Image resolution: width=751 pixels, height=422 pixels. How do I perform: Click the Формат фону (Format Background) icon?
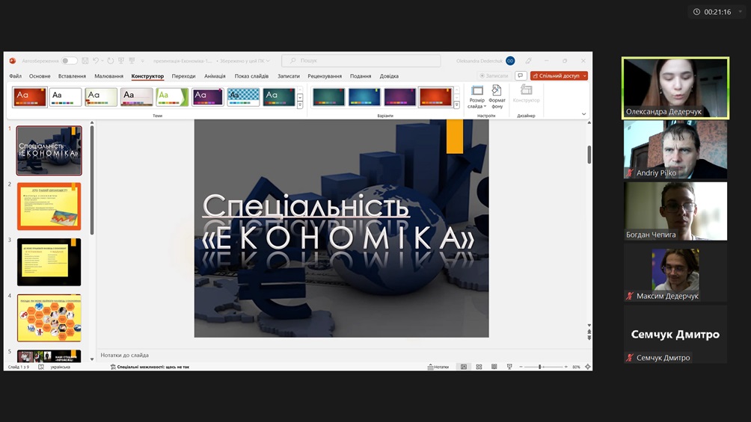tap(497, 96)
